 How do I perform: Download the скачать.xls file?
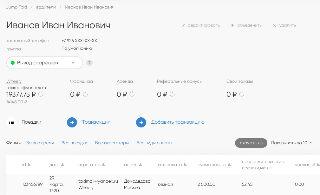[x=251, y=143]
